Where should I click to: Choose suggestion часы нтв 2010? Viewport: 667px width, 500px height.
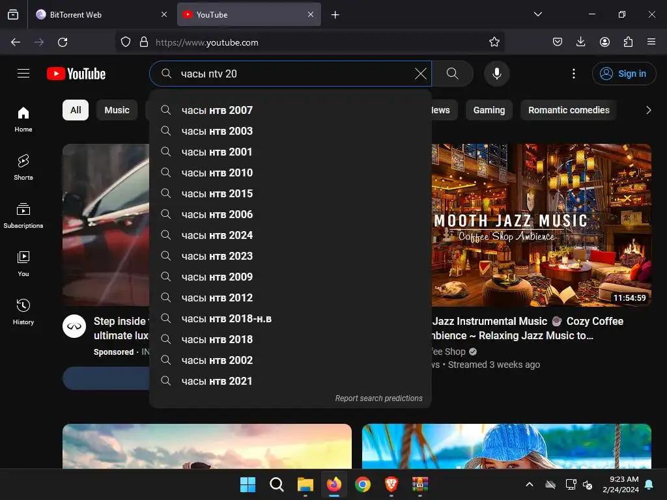(x=291, y=173)
